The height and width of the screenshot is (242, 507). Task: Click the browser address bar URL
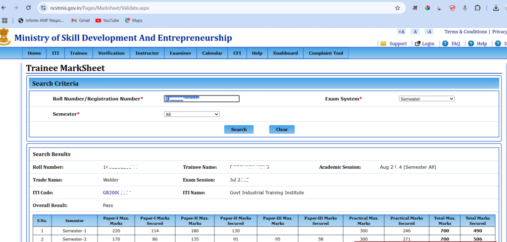[x=100, y=8]
